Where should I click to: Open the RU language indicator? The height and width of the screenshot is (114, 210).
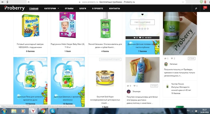[x=188, y=110]
